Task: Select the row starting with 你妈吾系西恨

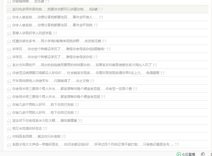Action: [x=107, y=137]
